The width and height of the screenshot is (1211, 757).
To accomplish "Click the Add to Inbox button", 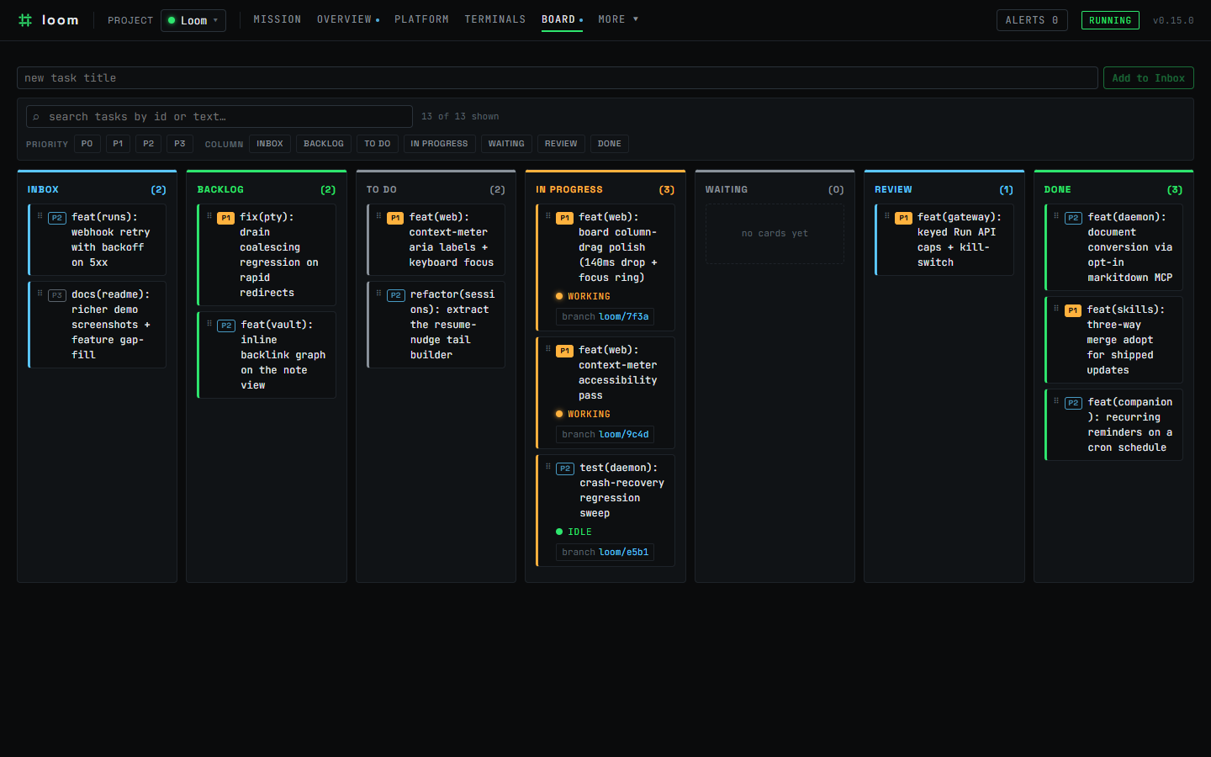I will click(1149, 78).
